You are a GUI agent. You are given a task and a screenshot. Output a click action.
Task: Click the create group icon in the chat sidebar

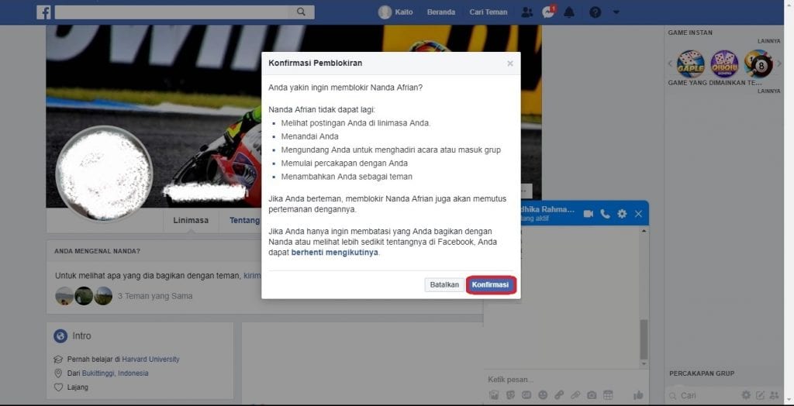coord(775,395)
